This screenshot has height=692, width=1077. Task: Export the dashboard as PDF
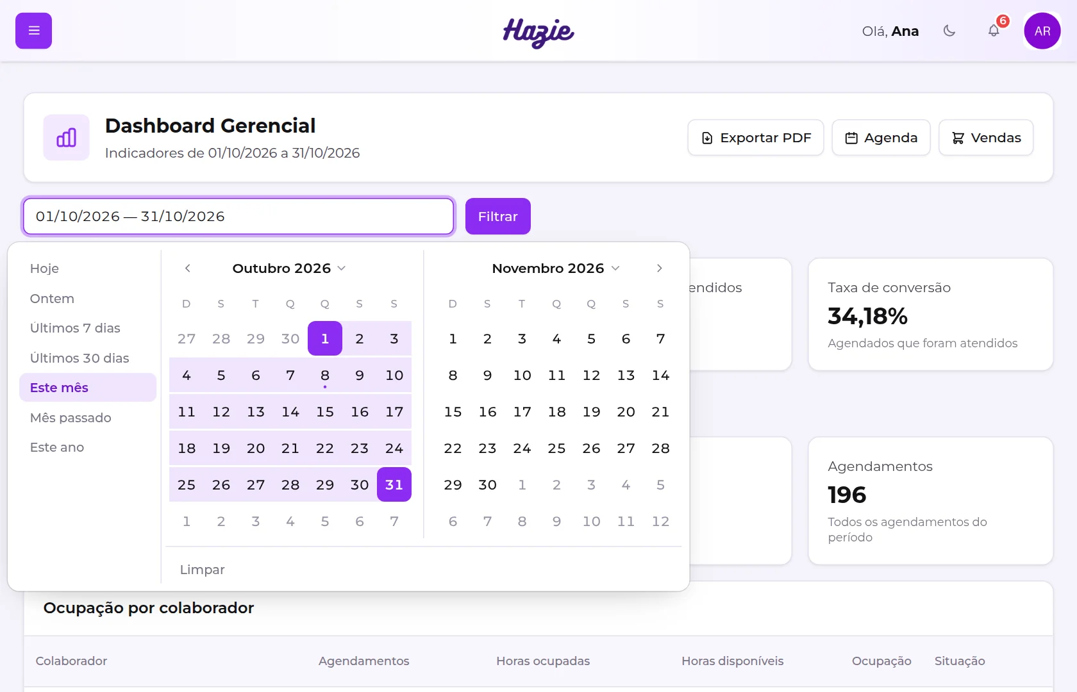click(756, 138)
